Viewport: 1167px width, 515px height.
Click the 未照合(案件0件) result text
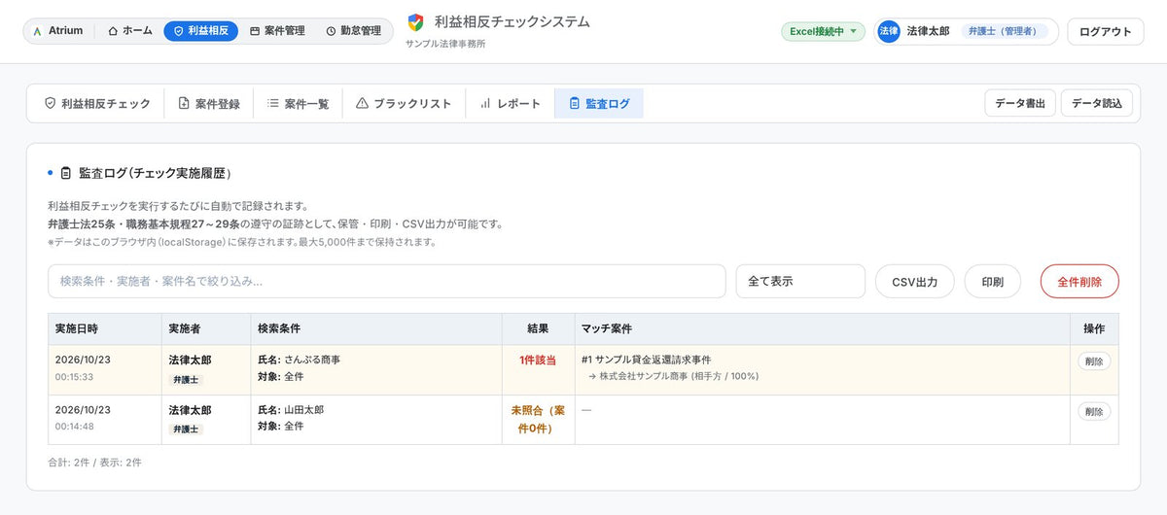click(538, 418)
